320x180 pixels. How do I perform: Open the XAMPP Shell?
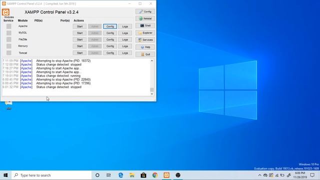tap(145, 25)
